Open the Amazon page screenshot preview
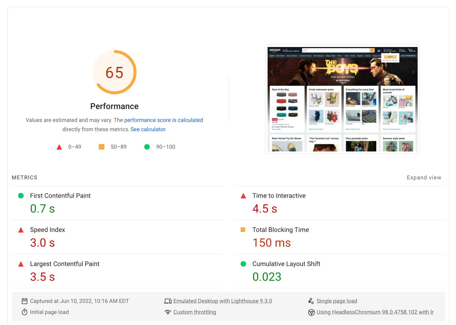 point(342,99)
